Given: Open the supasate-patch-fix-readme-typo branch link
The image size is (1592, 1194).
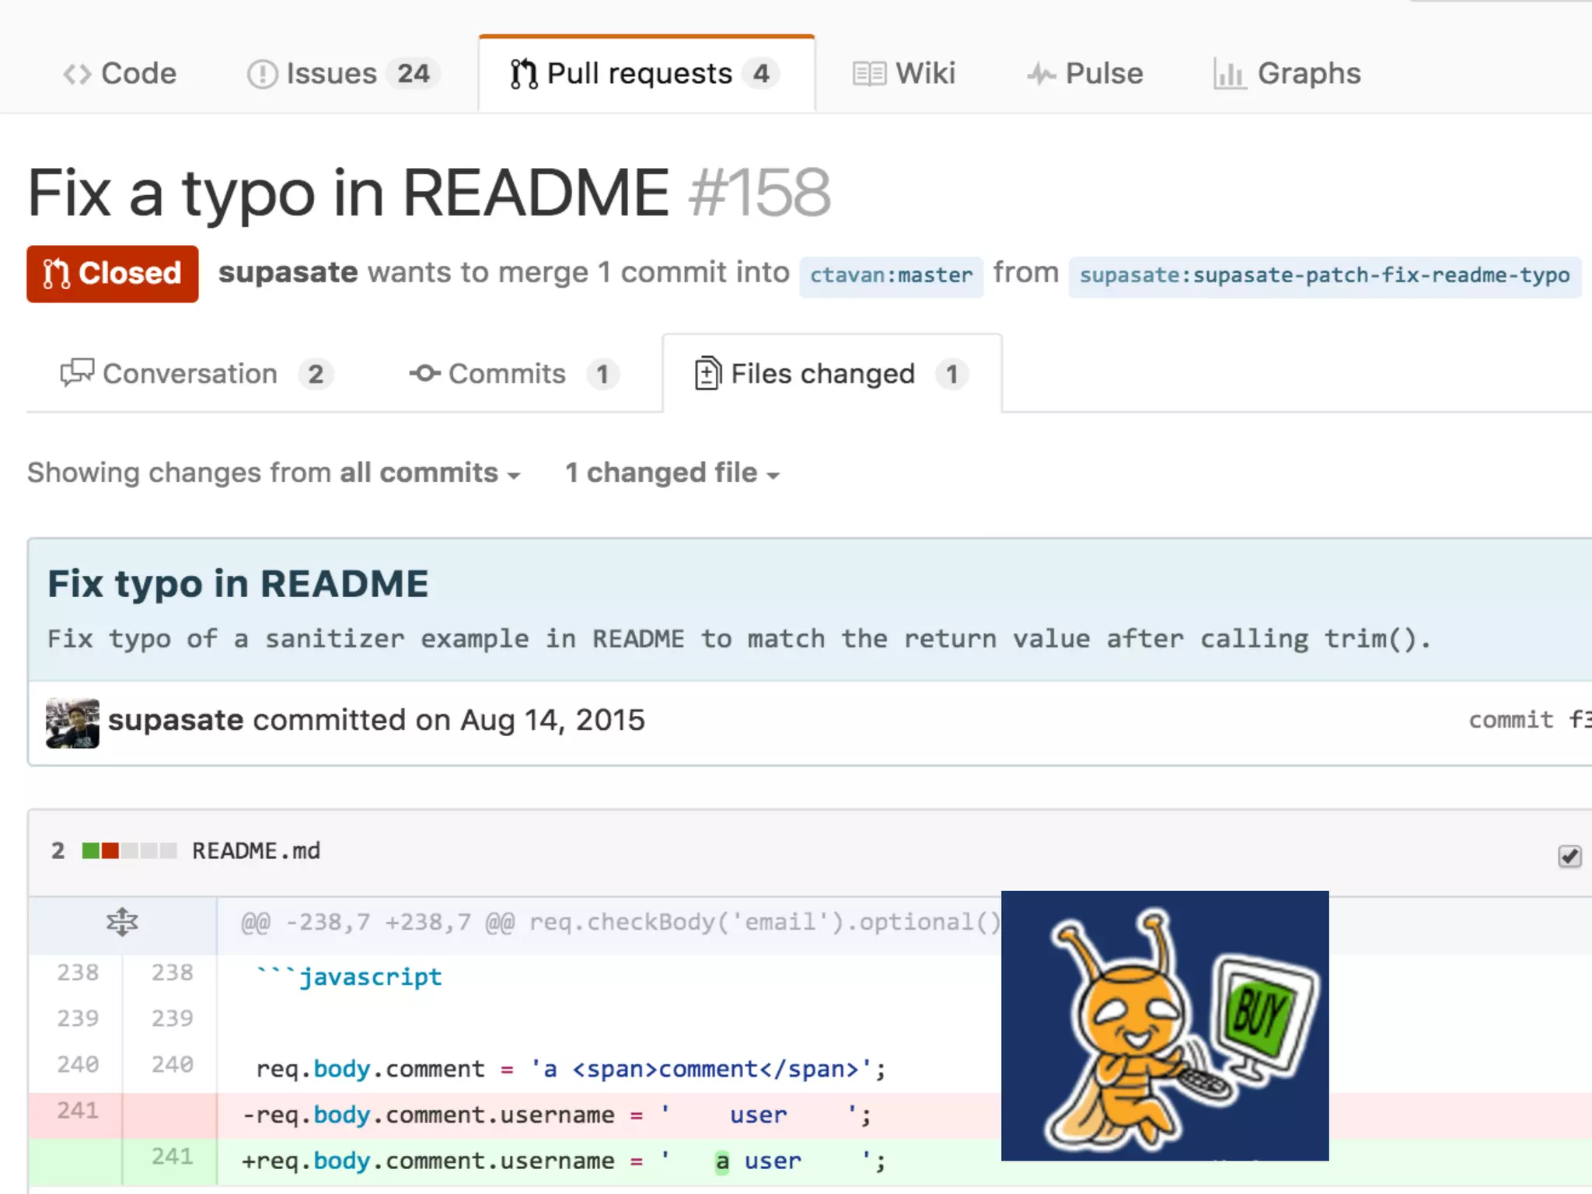Looking at the screenshot, I should point(1324,275).
